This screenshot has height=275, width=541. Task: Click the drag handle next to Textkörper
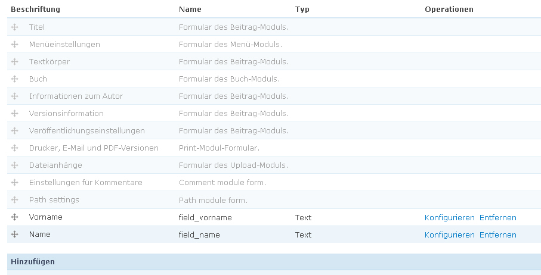(x=15, y=62)
